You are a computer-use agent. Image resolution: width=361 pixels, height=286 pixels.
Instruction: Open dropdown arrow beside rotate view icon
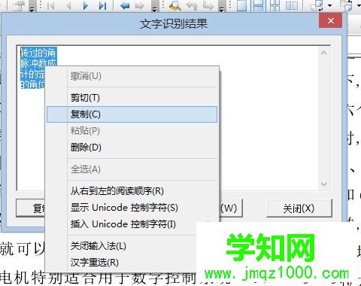pos(330,5)
